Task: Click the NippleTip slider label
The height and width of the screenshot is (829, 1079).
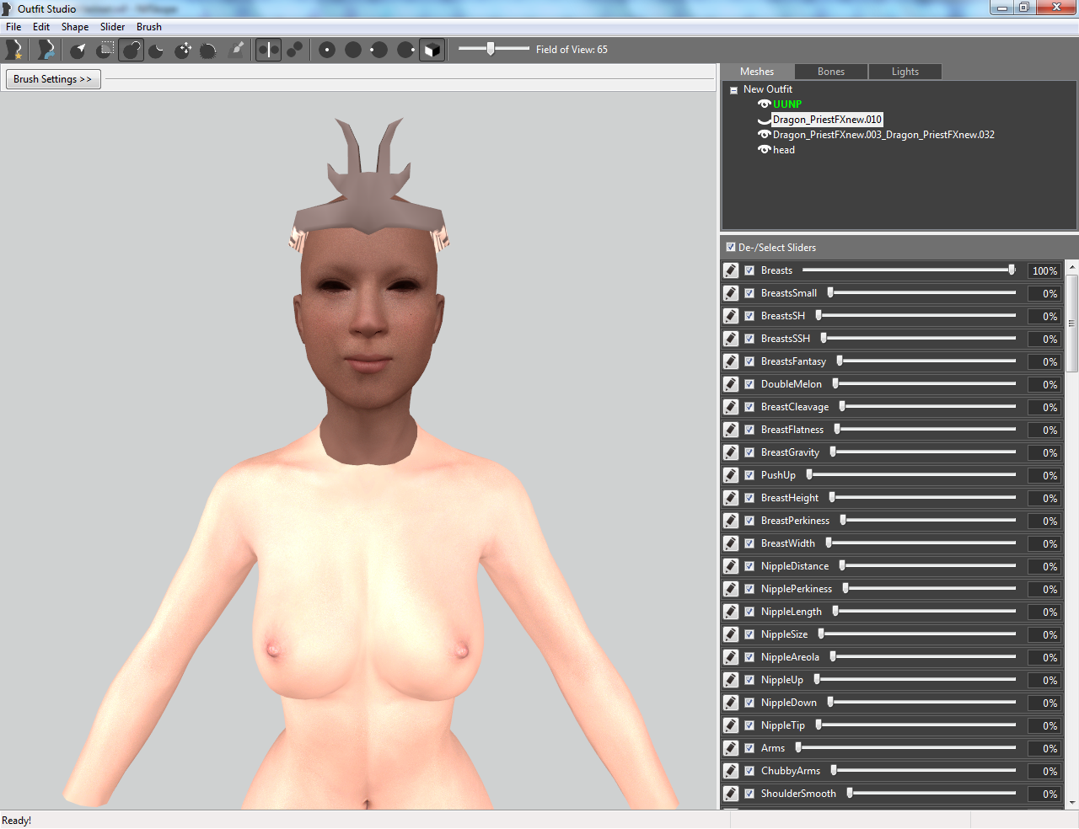Action: 783,725
